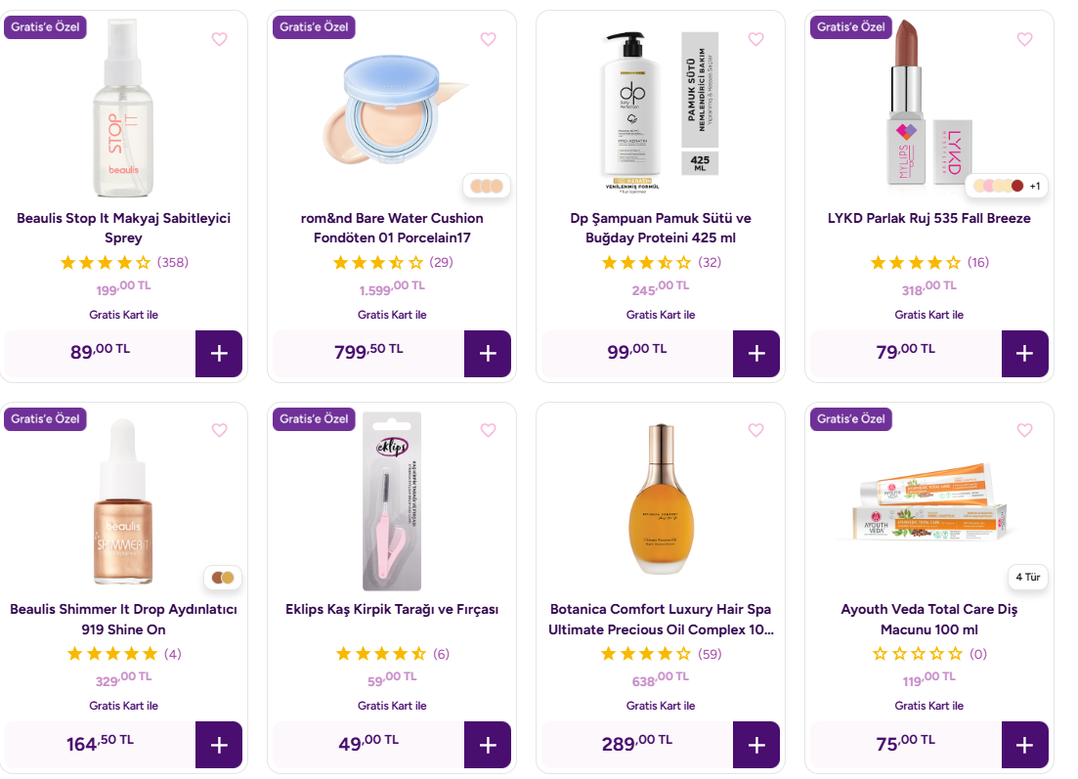Screen dimensions: 1078x779
Task: Open the 4 Tür variants badge
Action: [x=1028, y=578]
